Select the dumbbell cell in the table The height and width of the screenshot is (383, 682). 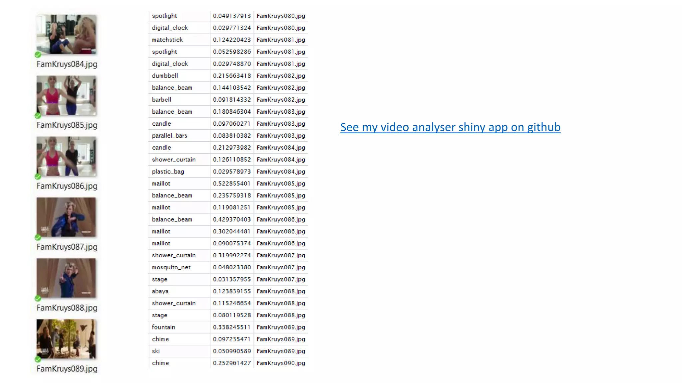165,76
